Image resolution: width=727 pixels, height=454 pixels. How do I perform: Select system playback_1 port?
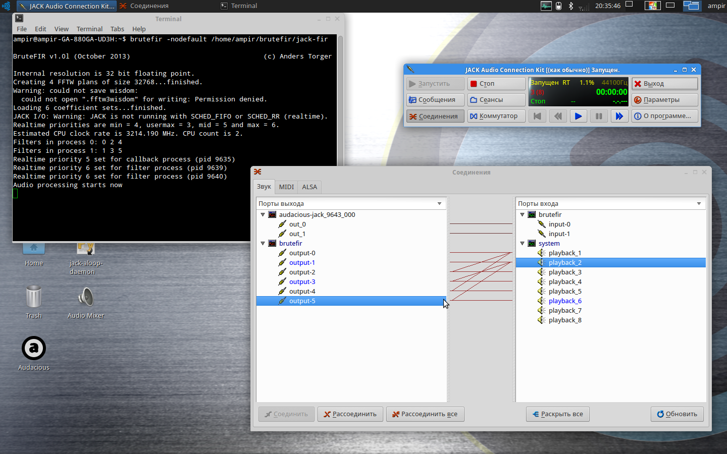564,253
